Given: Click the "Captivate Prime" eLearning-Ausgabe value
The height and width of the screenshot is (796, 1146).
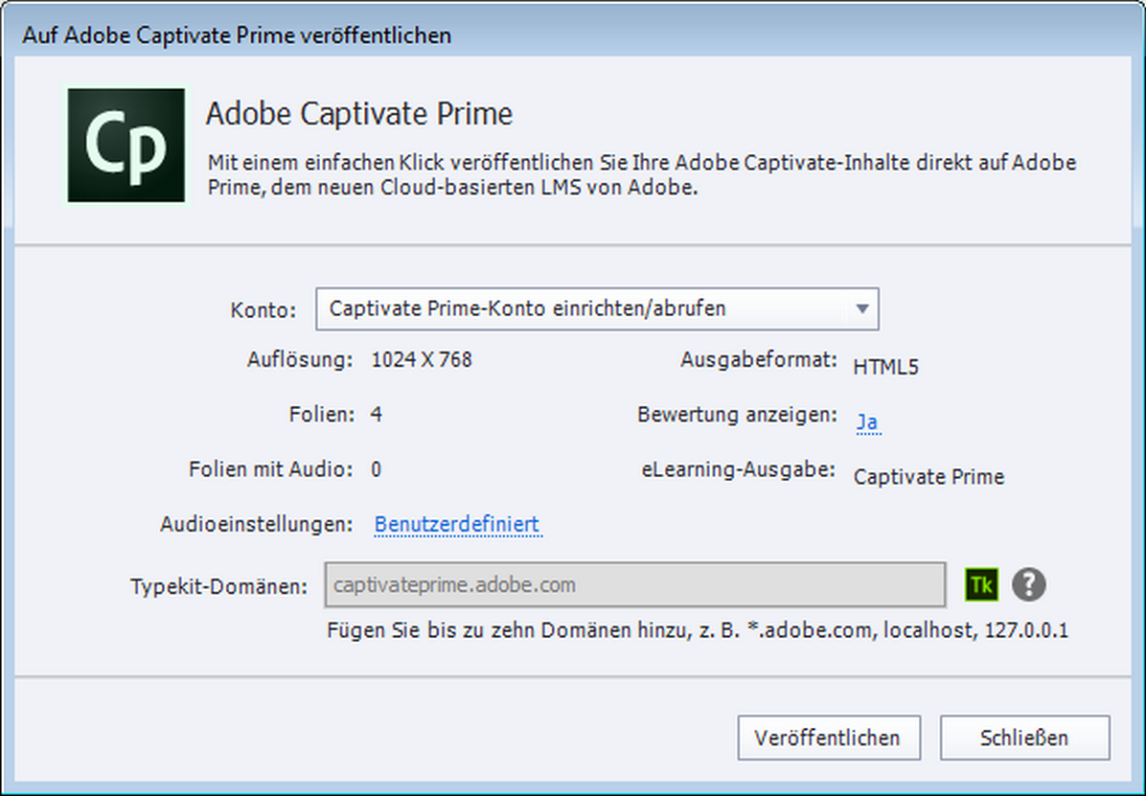Looking at the screenshot, I should pos(928,476).
